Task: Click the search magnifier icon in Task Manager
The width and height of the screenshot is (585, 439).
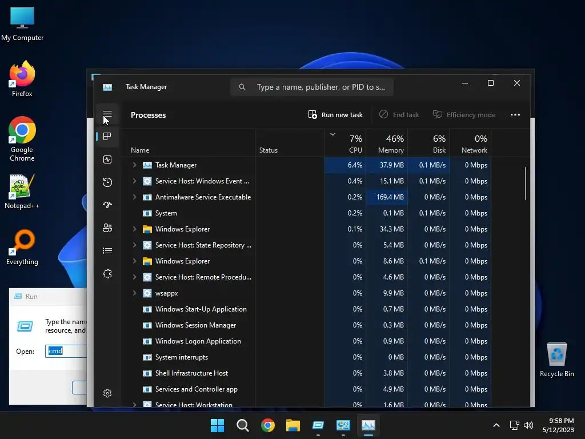Action: [x=242, y=87]
